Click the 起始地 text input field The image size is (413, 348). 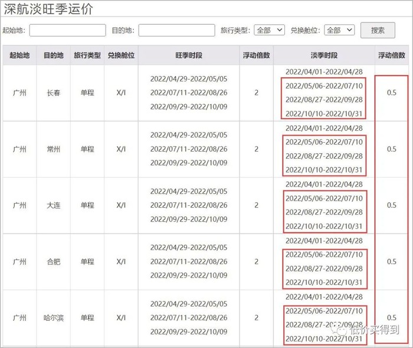tap(67, 30)
